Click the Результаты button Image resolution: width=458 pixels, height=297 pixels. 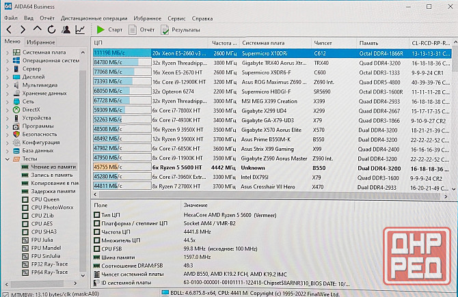coord(180,30)
